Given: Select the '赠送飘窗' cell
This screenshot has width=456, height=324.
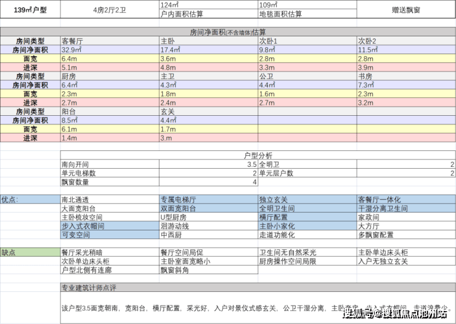Looking at the screenshot, I should [x=406, y=10].
